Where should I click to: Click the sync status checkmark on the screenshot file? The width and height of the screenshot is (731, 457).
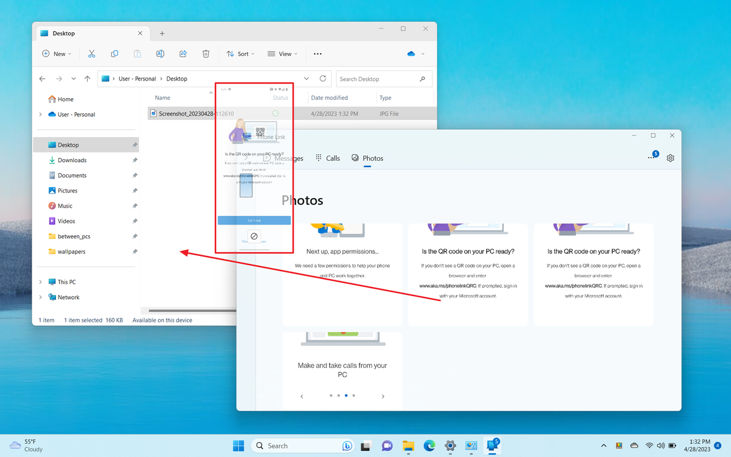pos(275,113)
